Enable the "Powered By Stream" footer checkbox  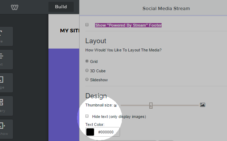[x=87, y=24]
